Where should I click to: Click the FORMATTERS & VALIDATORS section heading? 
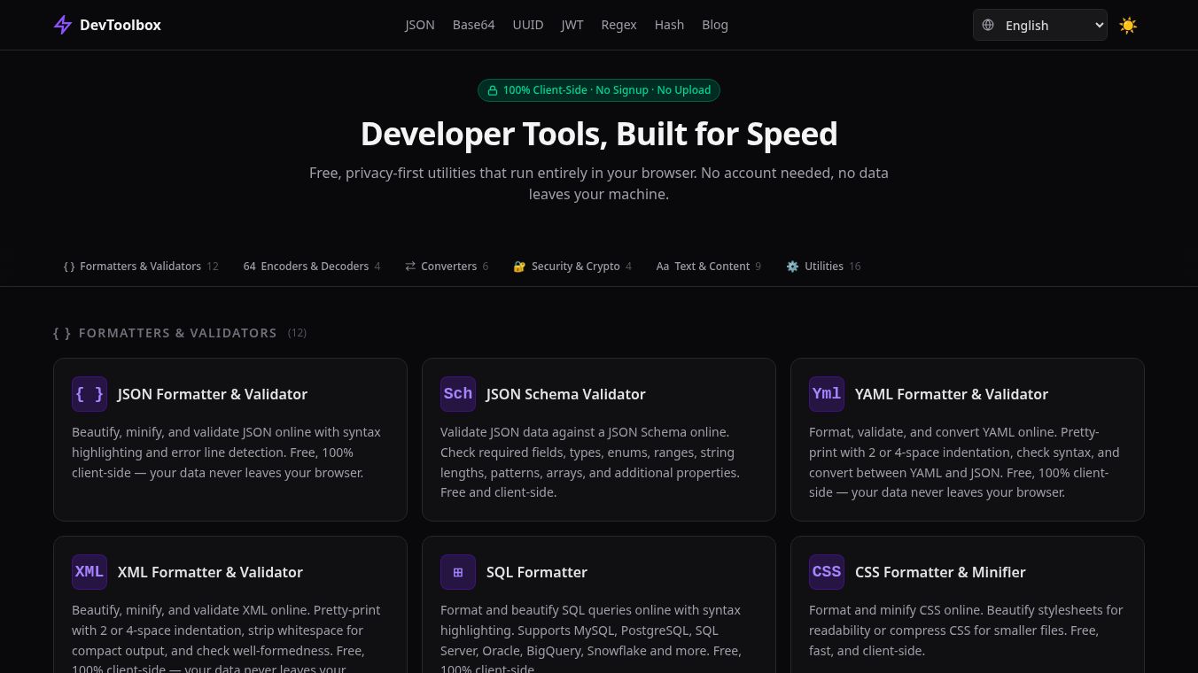[177, 333]
